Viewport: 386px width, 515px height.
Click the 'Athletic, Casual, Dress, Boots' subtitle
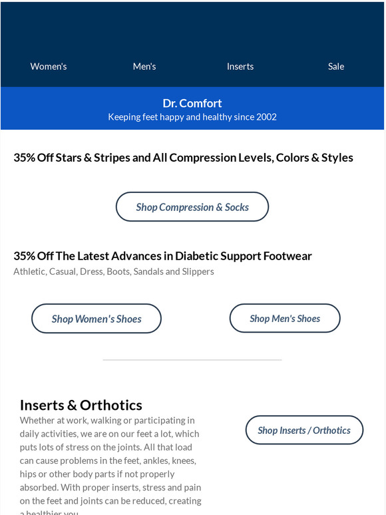[x=114, y=271]
